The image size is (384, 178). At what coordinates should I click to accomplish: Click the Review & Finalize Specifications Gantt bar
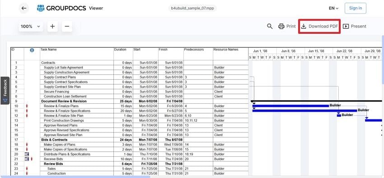click(x=304, y=110)
